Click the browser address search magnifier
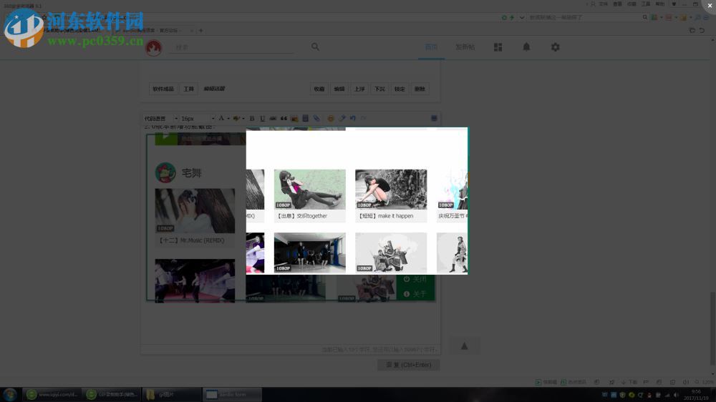Screen dimensions: 716x402 pyautogui.click(x=645, y=17)
